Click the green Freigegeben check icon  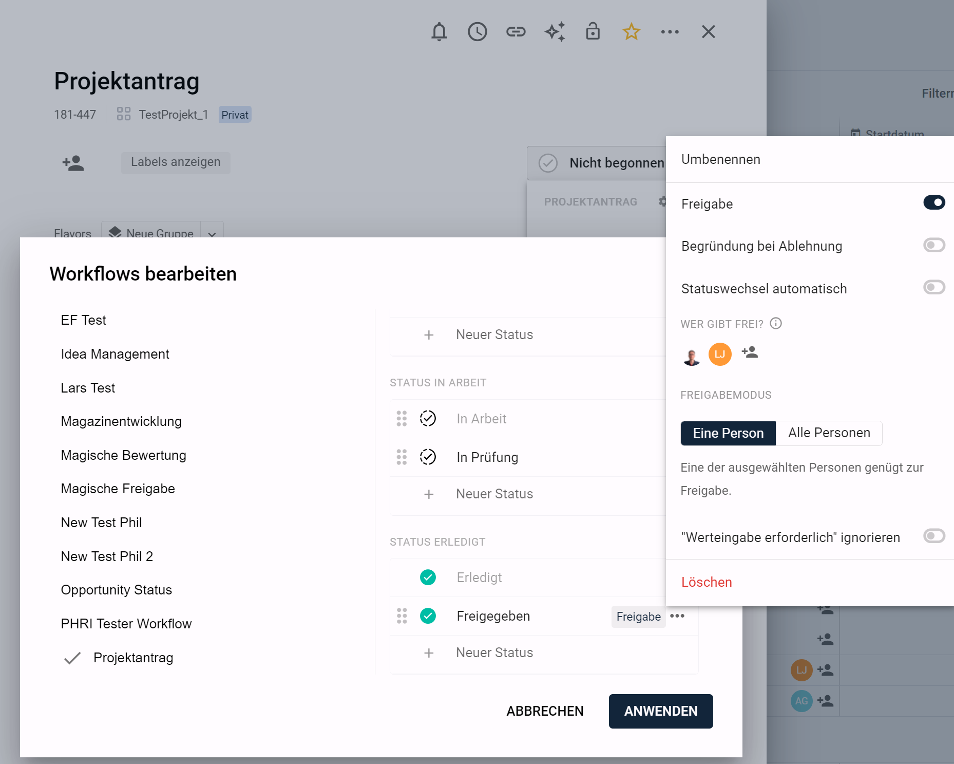point(428,616)
